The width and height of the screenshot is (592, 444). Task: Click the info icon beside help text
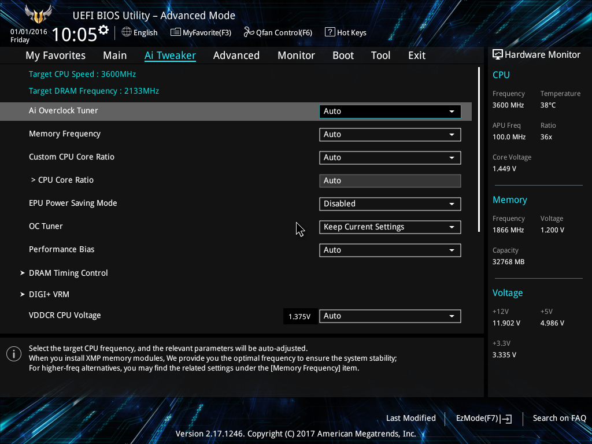click(x=14, y=354)
